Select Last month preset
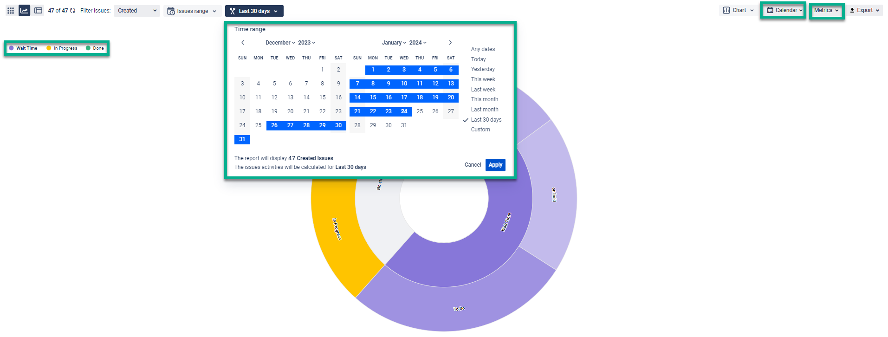The width and height of the screenshot is (888, 337). pyautogui.click(x=485, y=110)
